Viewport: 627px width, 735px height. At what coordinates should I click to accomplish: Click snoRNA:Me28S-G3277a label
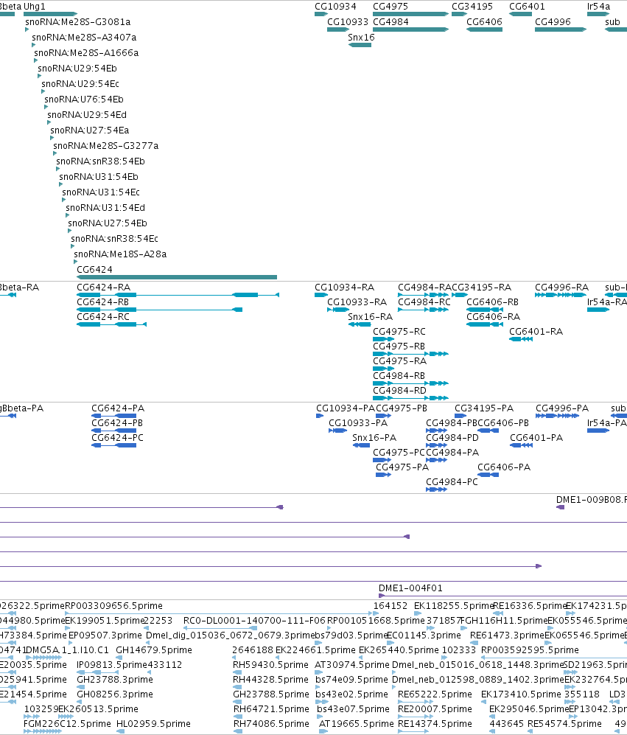tap(106, 146)
